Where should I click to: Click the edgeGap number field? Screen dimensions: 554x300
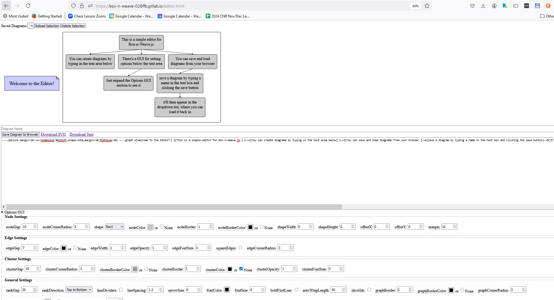point(30,248)
